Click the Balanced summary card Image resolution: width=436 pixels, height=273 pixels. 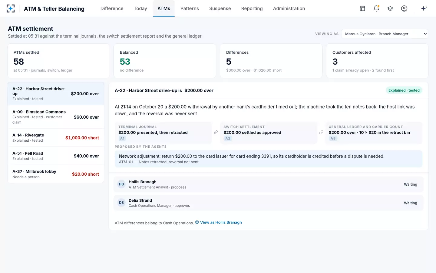pyautogui.click(x=165, y=61)
